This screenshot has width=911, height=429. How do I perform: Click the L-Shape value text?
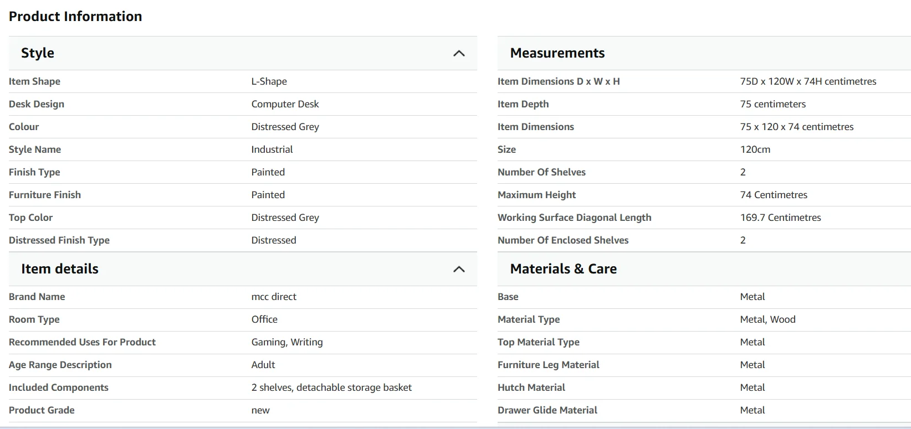pos(269,81)
